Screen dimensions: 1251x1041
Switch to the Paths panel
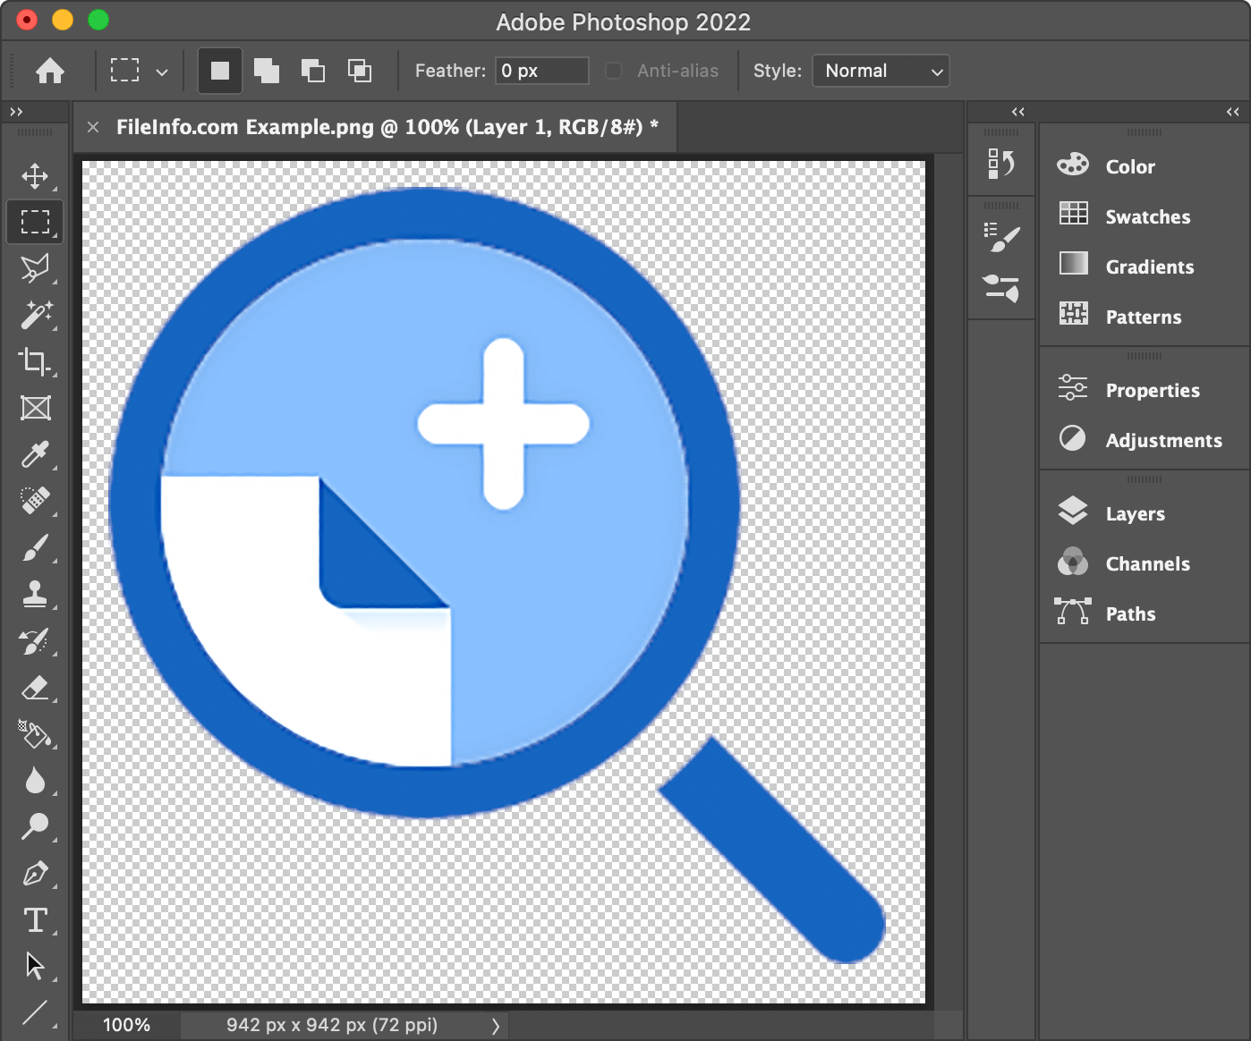[1130, 614]
